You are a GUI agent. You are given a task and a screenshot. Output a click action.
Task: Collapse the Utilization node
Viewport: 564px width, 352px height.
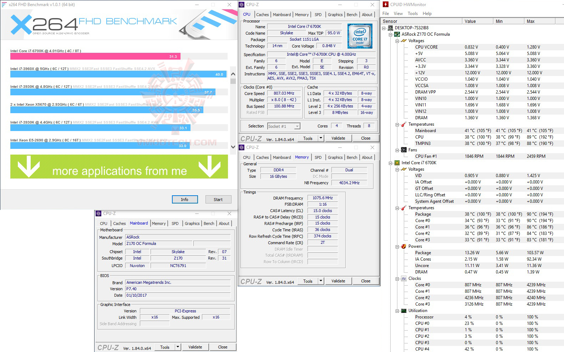[397, 311]
